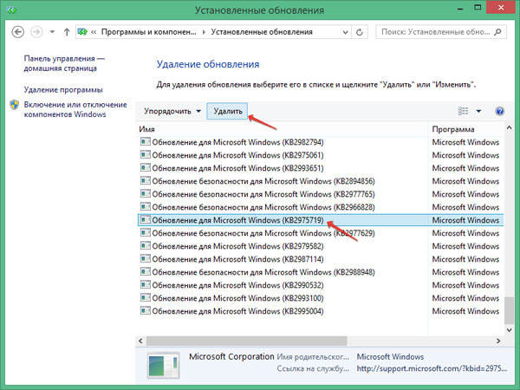The image size is (520, 390).
Task: Click the icon of update KB2993651
Action: click(146, 167)
